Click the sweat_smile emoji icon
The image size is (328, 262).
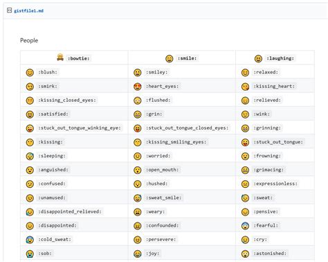tap(138, 198)
